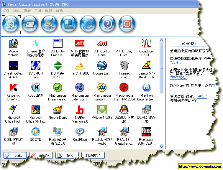Select QQ直播 icon

[36, 132]
